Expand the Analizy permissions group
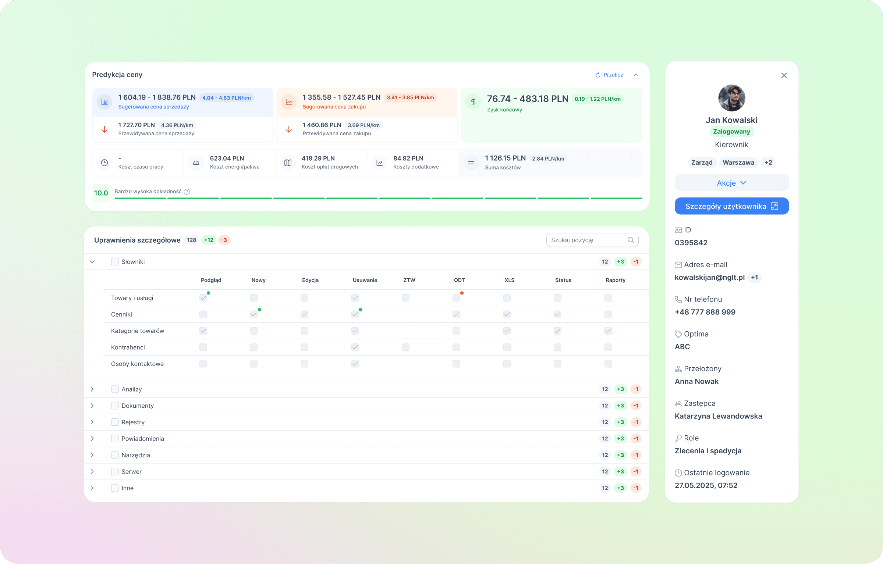Viewport: 883px width, 564px height. tap(92, 389)
